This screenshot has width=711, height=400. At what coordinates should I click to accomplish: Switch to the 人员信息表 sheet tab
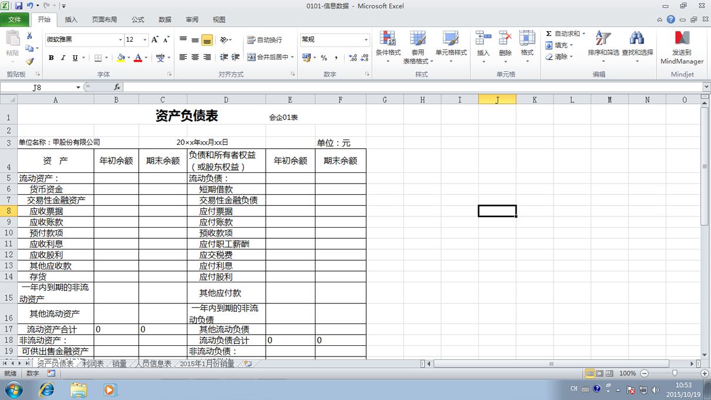(x=153, y=364)
